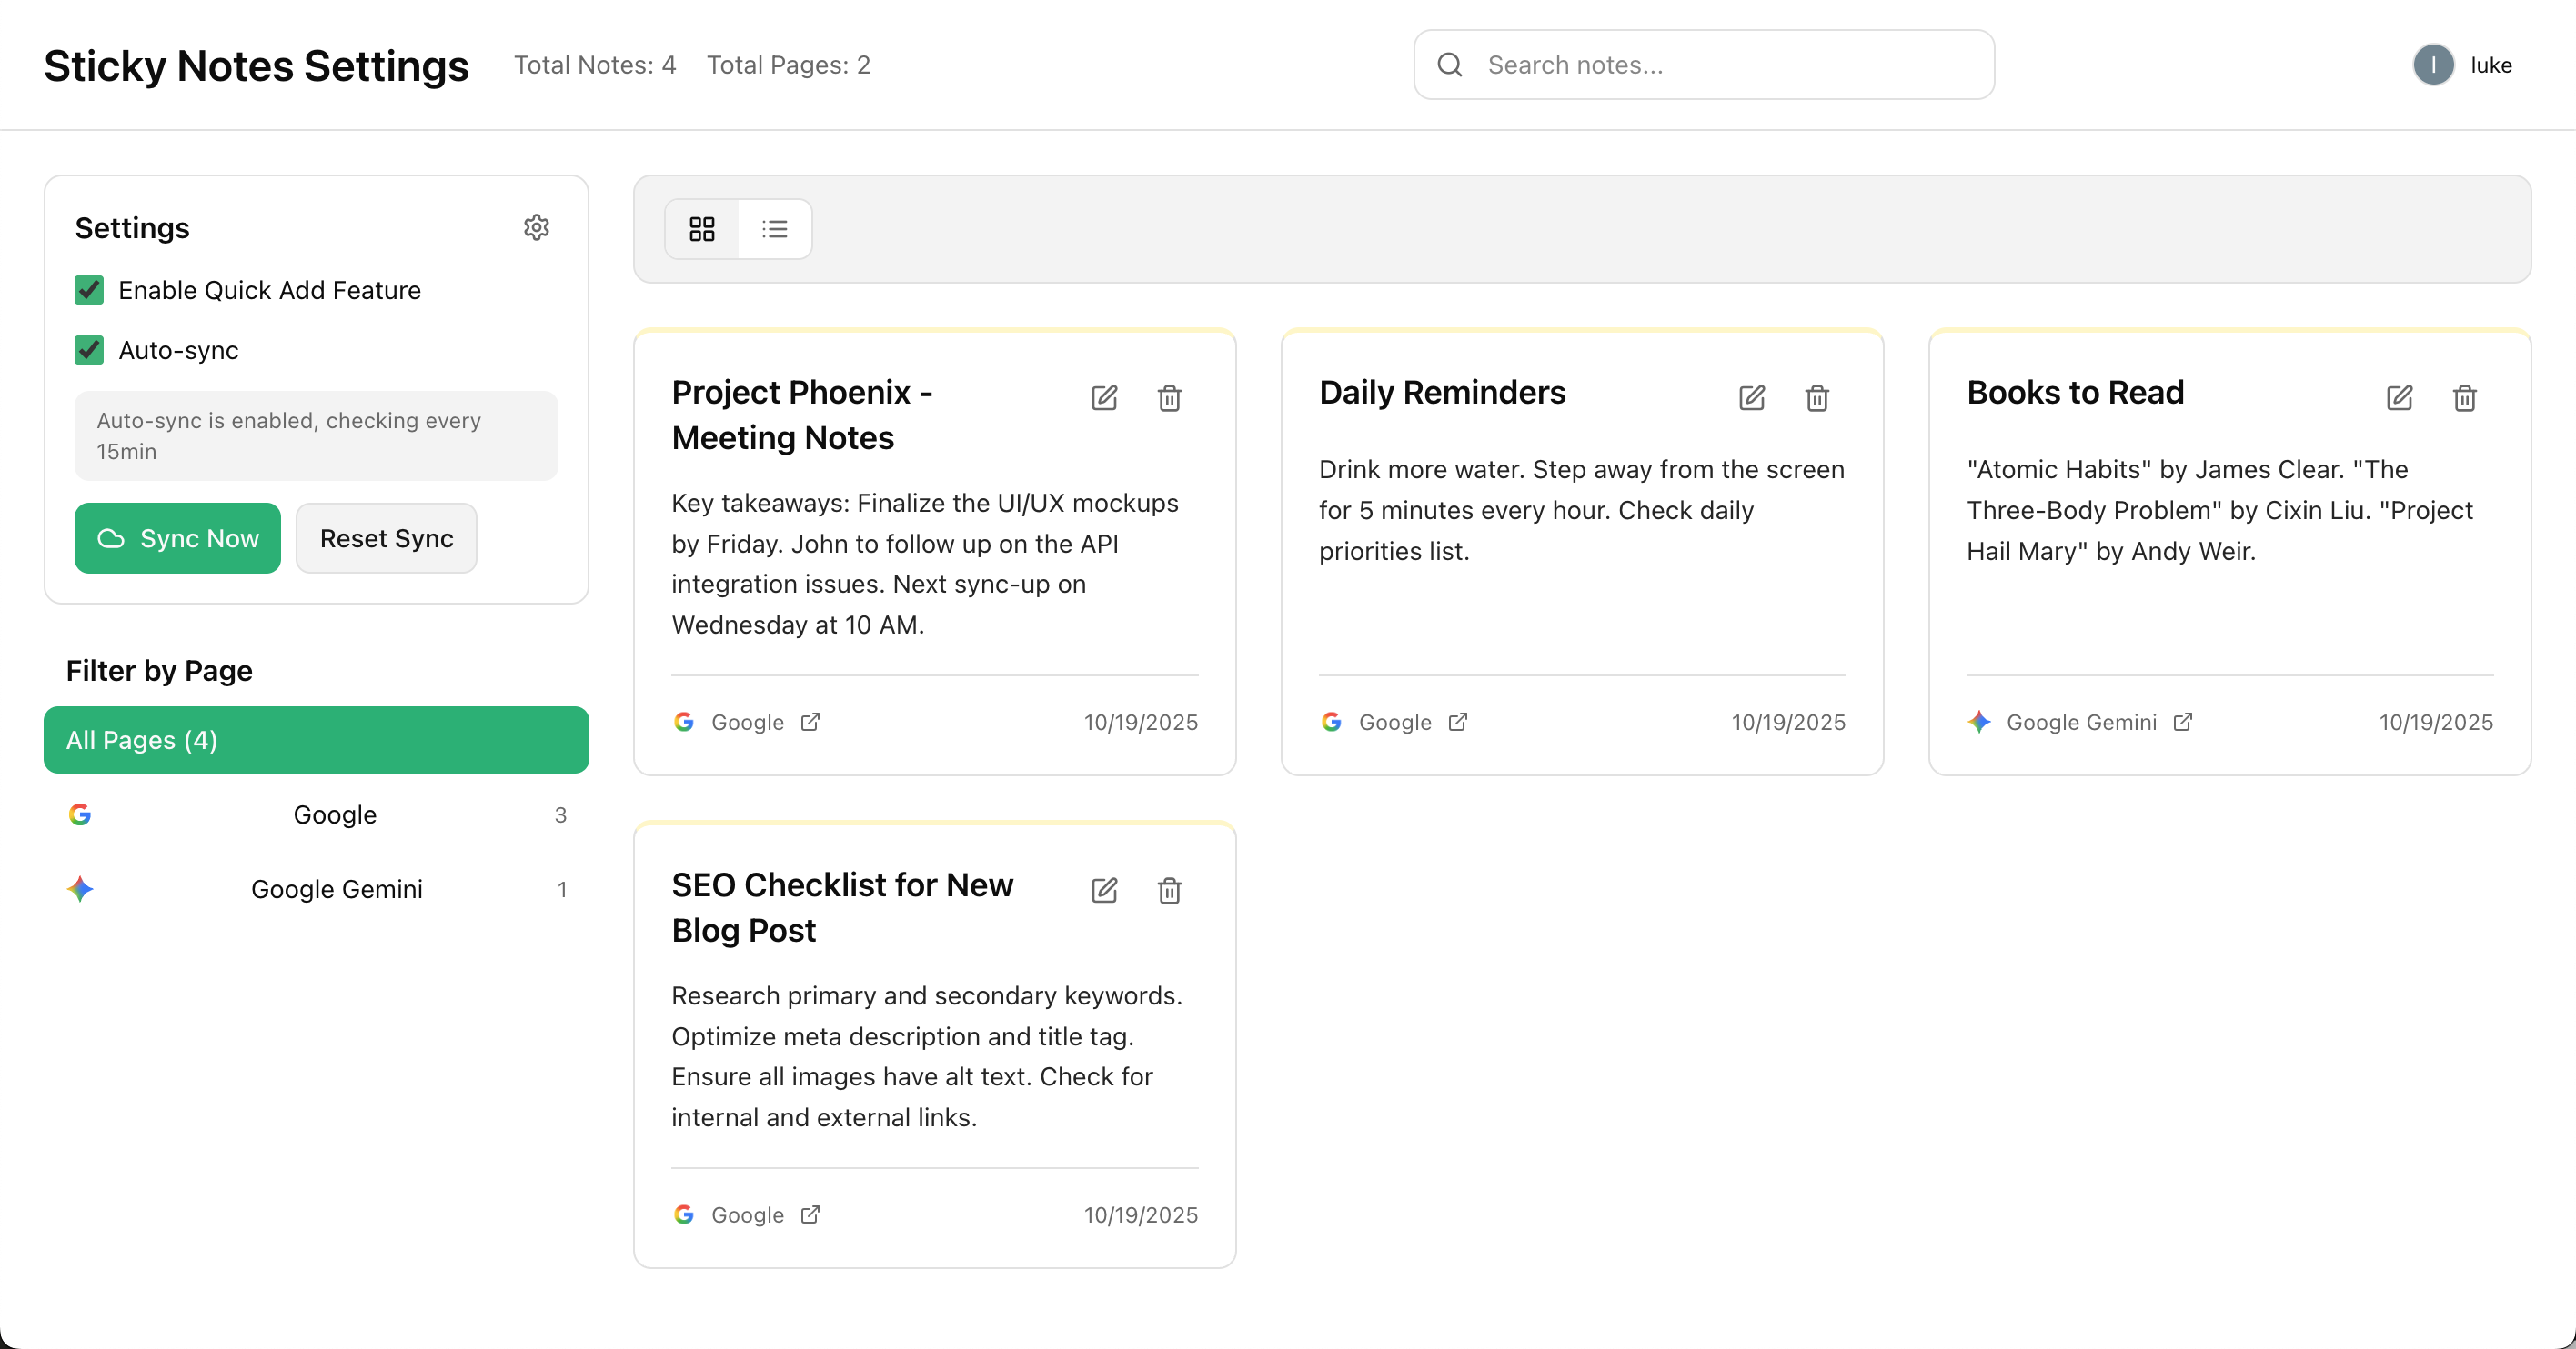Image resolution: width=2576 pixels, height=1349 pixels.
Task: Open the Google Gemini external link icon
Action: 2183,722
